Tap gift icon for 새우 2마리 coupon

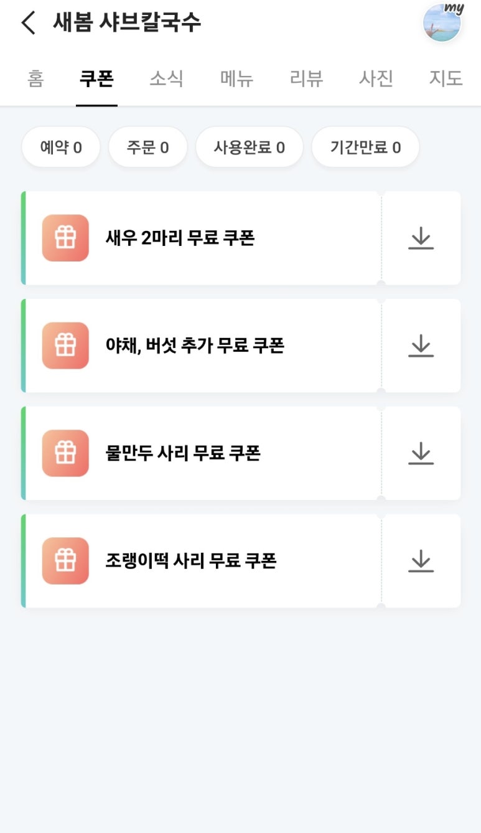[x=65, y=238]
